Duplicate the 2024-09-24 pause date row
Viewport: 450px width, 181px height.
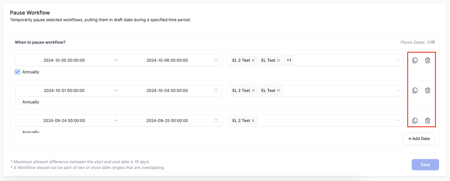click(415, 121)
